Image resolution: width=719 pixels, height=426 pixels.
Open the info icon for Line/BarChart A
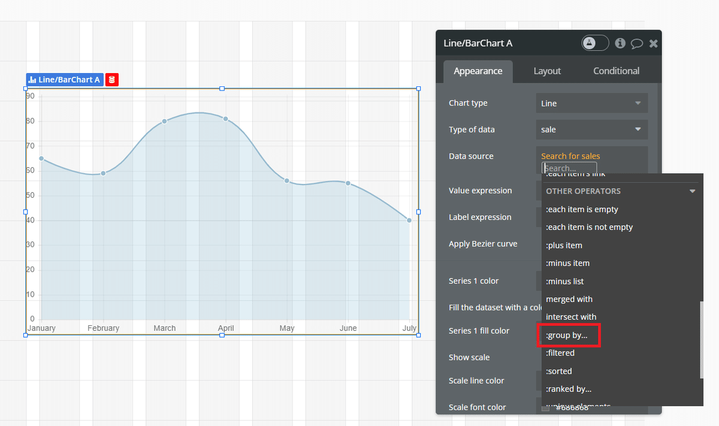coord(620,43)
